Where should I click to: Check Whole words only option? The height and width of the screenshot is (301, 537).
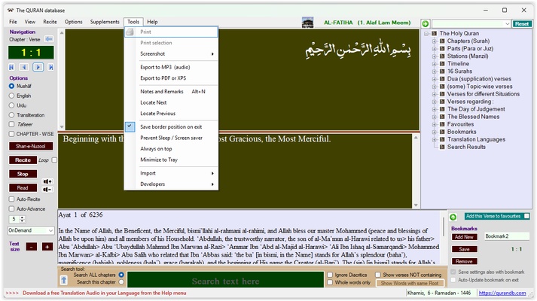pyautogui.click(x=330, y=282)
